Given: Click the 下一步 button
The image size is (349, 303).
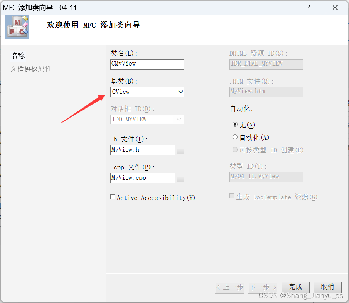Looking at the screenshot, I should coord(262,287).
